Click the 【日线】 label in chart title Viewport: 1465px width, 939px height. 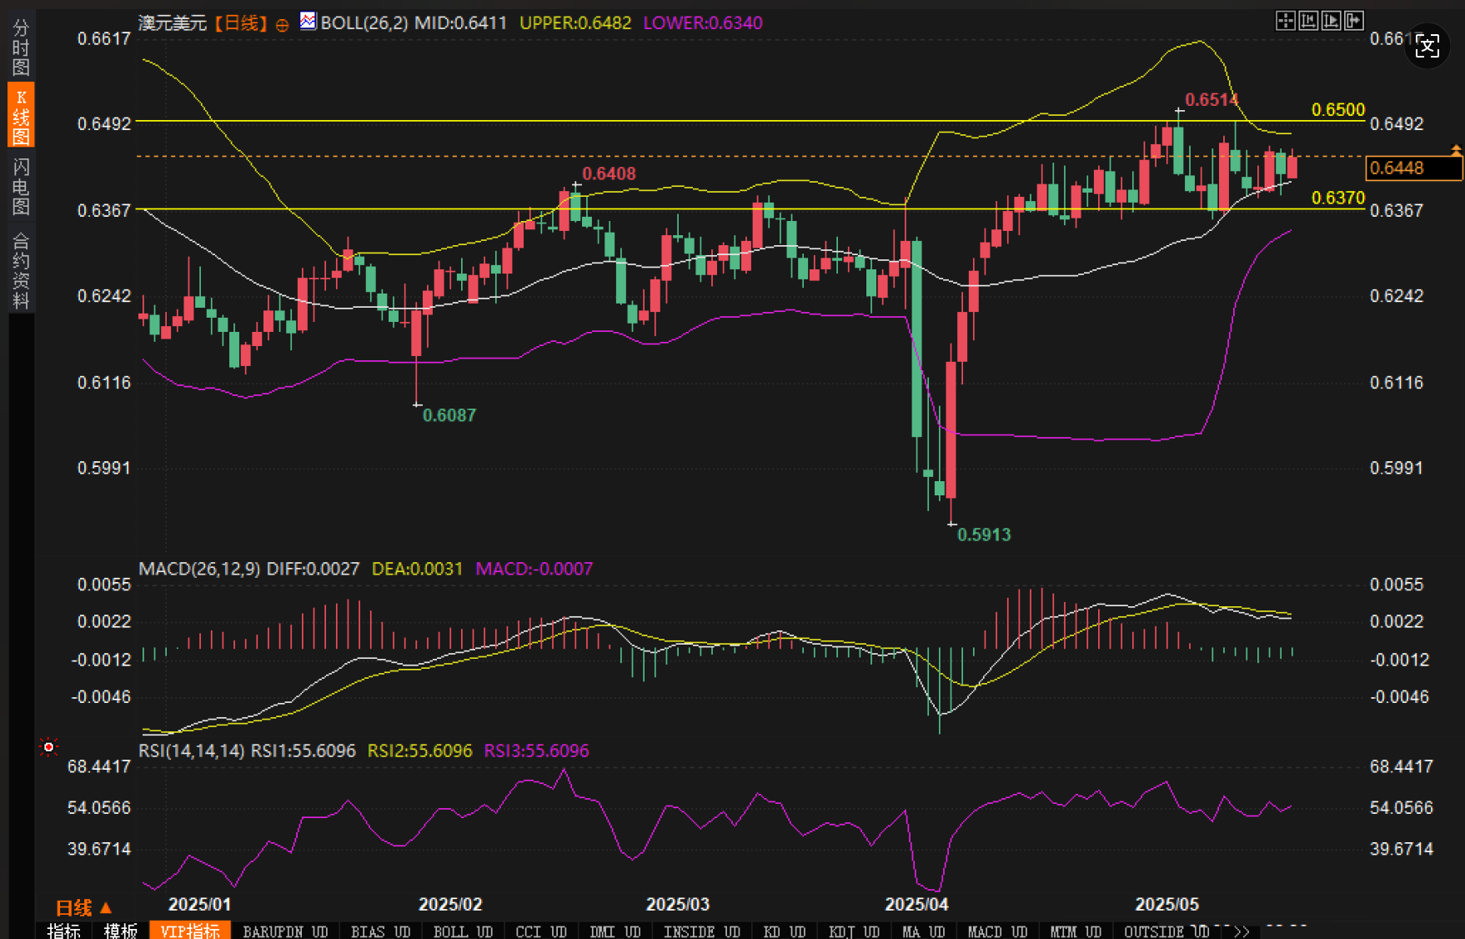click(x=241, y=23)
